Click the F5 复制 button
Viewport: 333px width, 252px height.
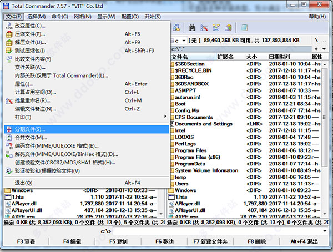pyautogui.click(x=118, y=241)
